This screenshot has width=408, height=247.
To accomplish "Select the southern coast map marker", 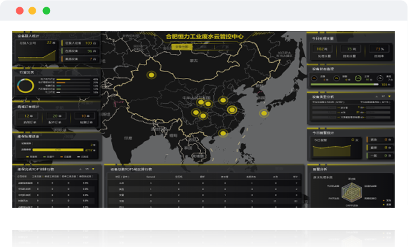I will pos(223,133).
